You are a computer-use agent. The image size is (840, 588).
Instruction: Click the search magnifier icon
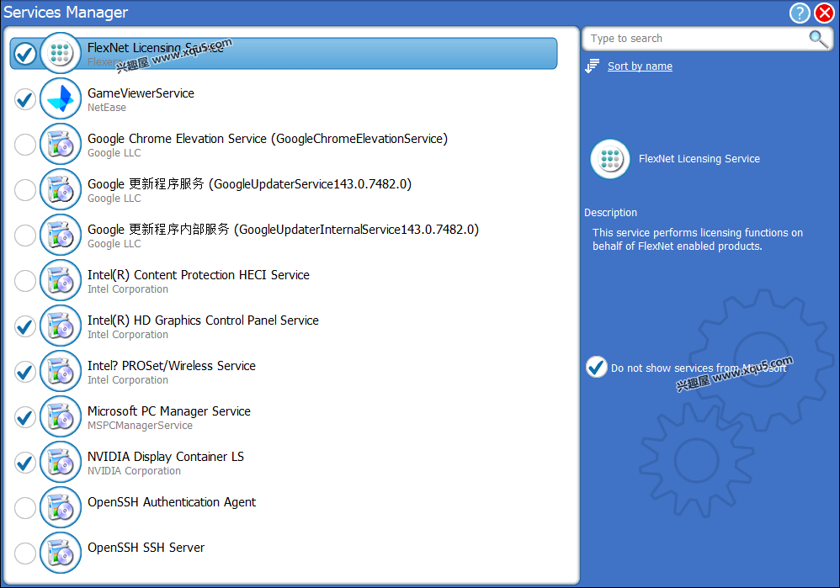[x=816, y=39]
